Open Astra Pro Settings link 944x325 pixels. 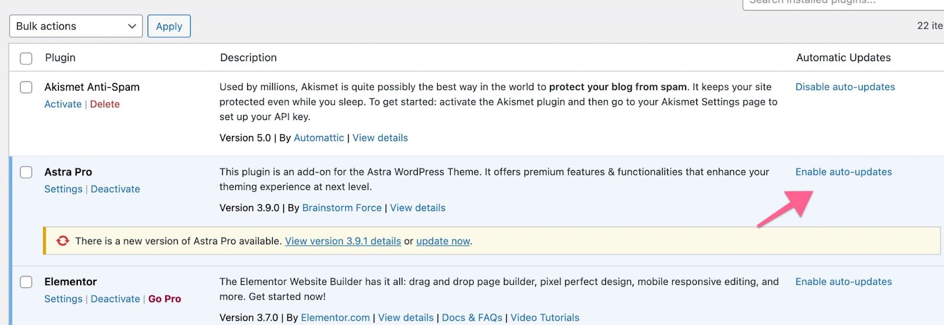(63, 189)
